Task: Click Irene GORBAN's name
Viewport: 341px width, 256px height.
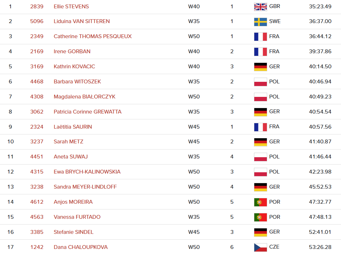Action: tap(72, 52)
